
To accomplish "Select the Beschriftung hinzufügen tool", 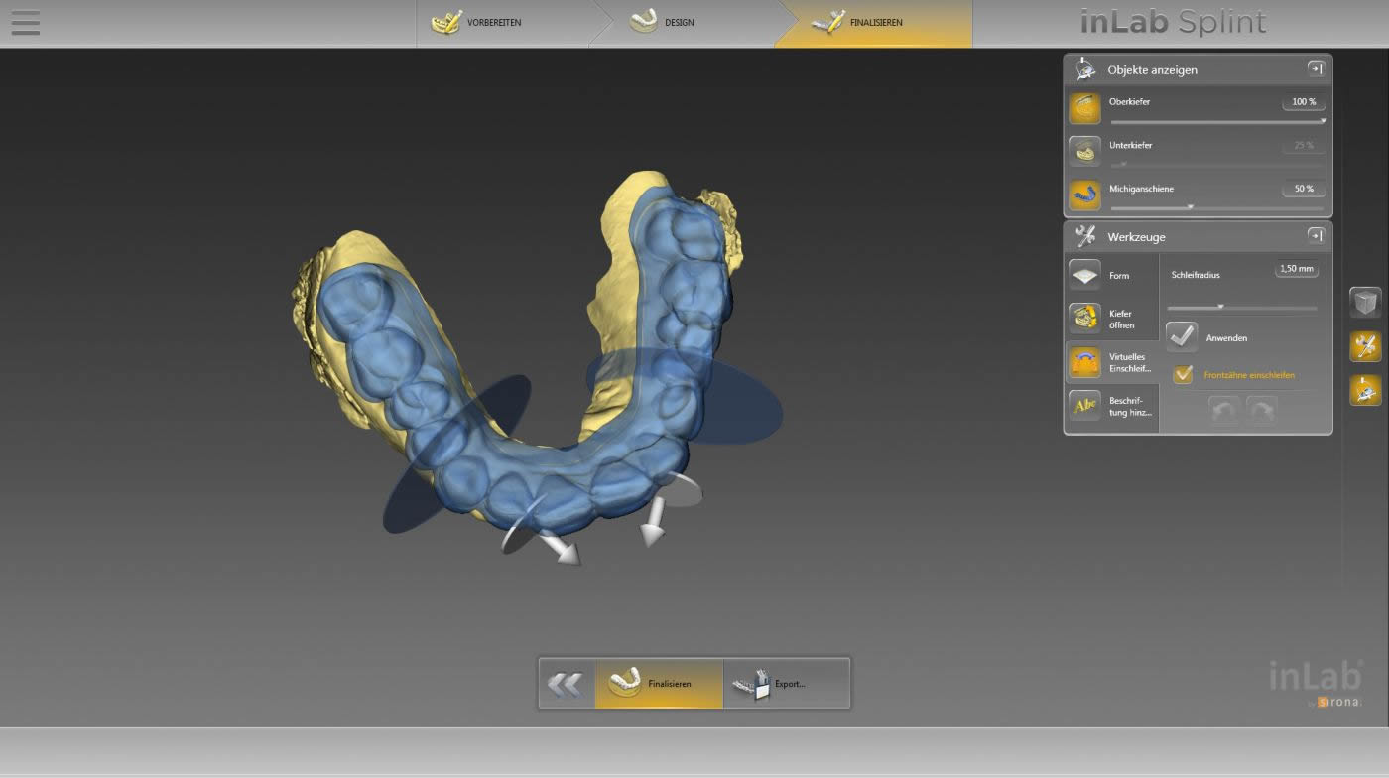I will [1112, 406].
